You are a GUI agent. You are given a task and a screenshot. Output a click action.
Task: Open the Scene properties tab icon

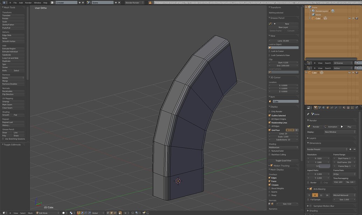click(x=320, y=108)
